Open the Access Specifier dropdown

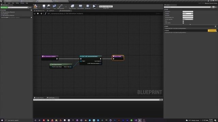(x=188, y=19)
